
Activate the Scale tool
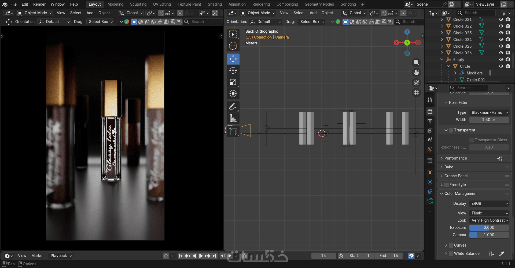coord(233,82)
